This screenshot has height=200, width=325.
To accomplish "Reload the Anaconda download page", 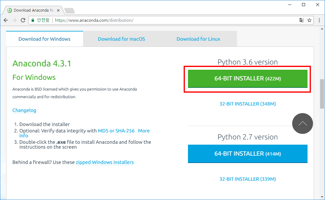I will (23, 20).
